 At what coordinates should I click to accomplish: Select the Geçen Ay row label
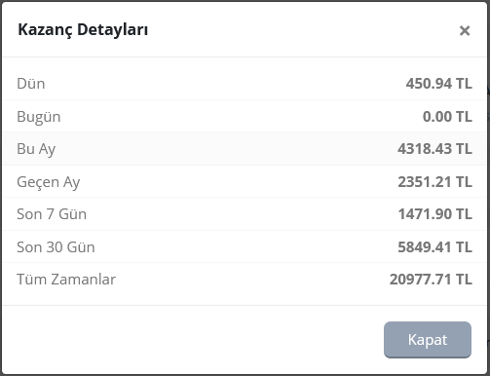49,182
